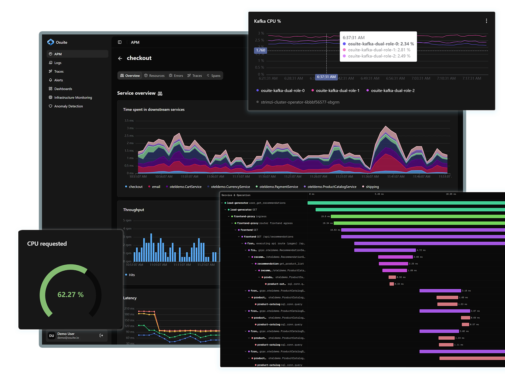Screen dimensions: 505x379
Task: Select Logs in the sidebar
Action: coord(58,63)
